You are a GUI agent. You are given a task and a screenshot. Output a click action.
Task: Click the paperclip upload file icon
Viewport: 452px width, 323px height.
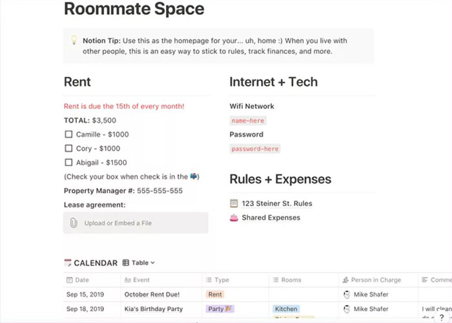coord(74,223)
